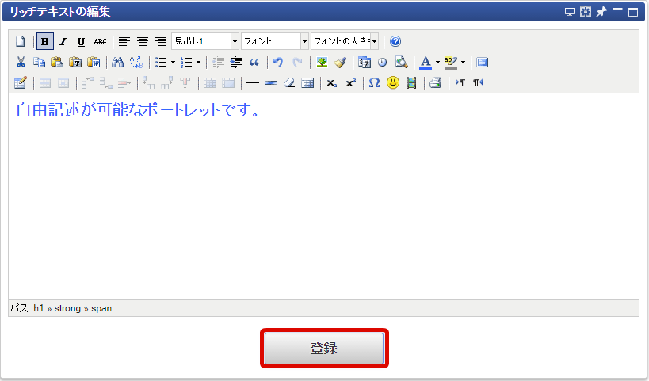Undo the last change
Viewport: 649px width, 381px height.
pos(278,62)
